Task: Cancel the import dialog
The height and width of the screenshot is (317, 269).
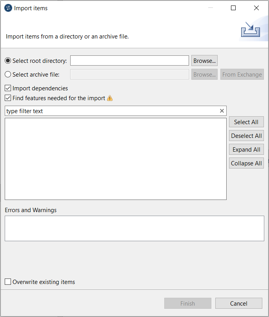Action: (238, 303)
